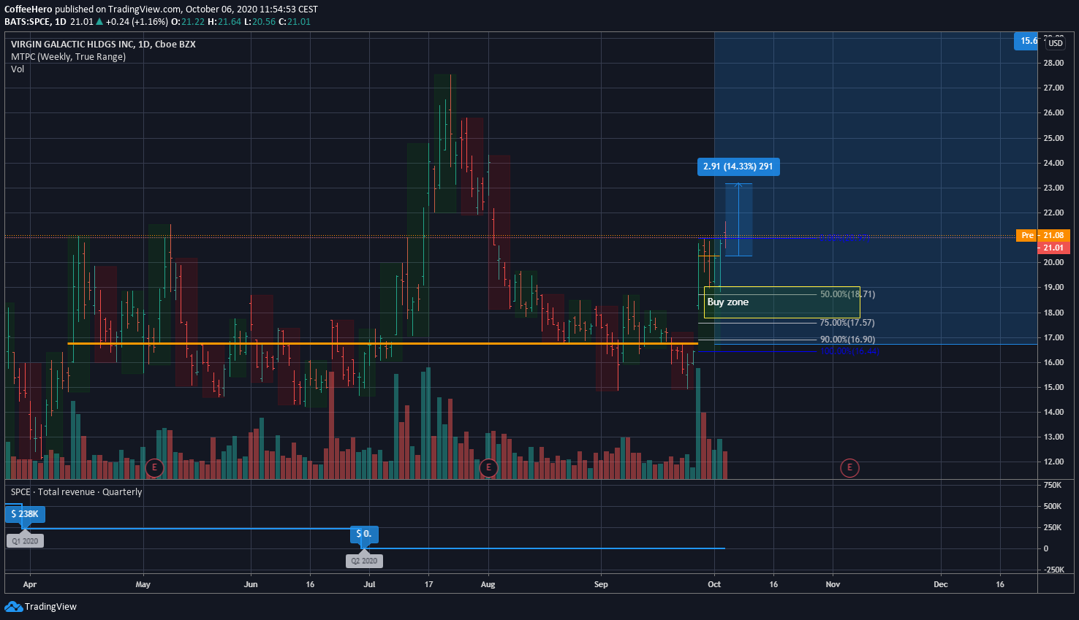Click the Q1 2020 quarter label
This screenshot has height=620, width=1079.
[x=26, y=541]
